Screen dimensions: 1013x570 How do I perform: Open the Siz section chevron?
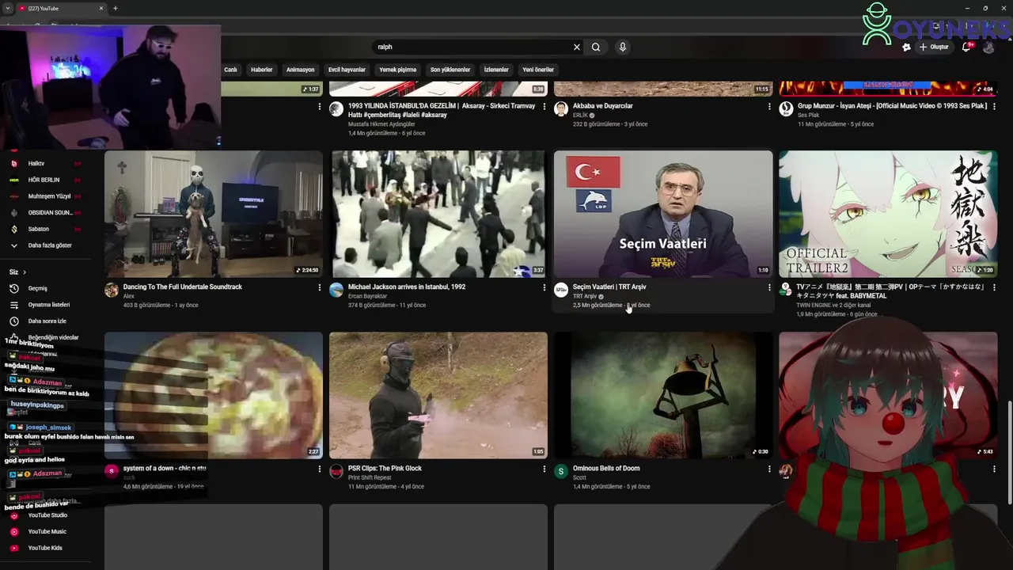[25, 272]
